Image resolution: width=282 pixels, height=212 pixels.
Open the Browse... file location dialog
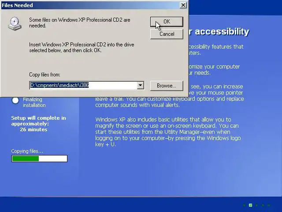click(167, 86)
